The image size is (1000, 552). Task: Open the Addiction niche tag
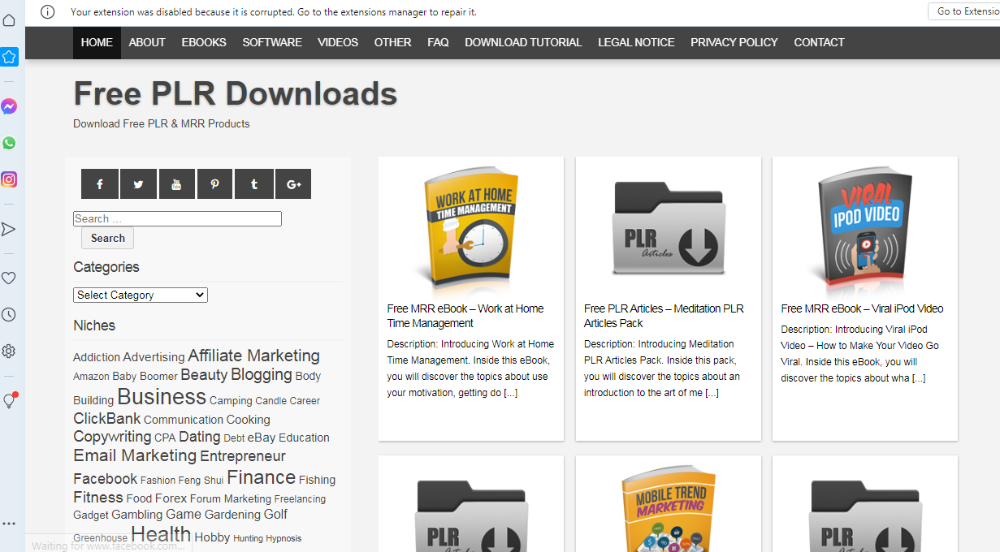tap(97, 357)
